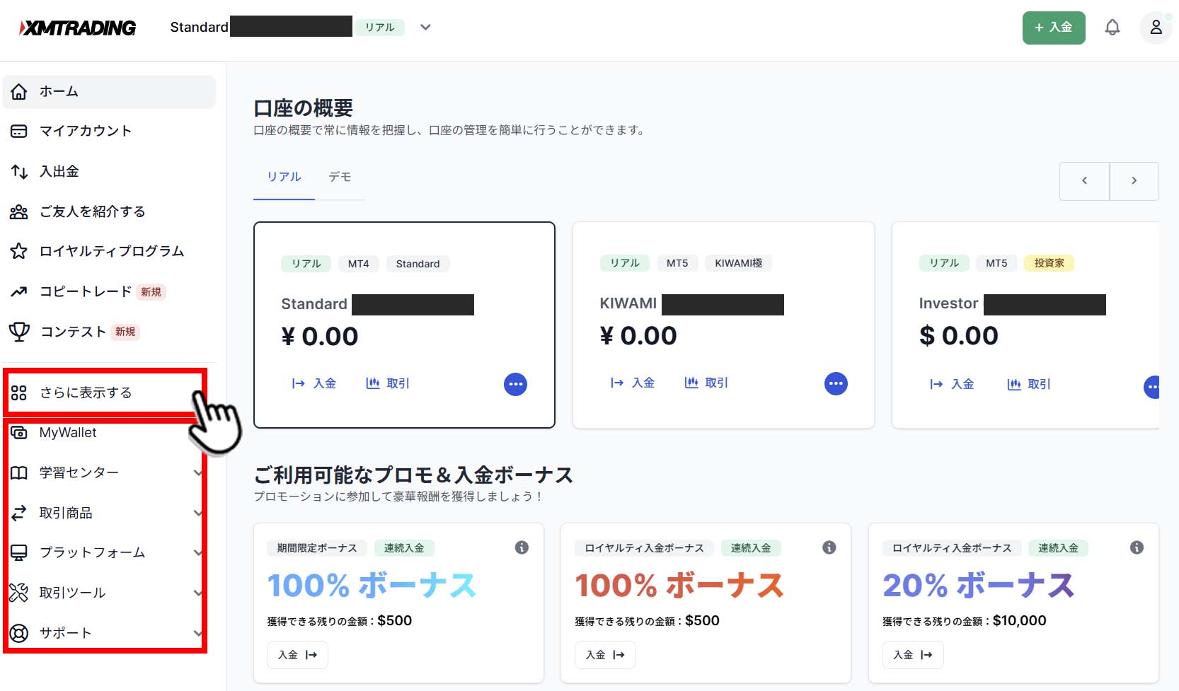The width and height of the screenshot is (1179, 691).
Task: Click the deposit/withdraw arrows icon
Action: coord(19,172)
